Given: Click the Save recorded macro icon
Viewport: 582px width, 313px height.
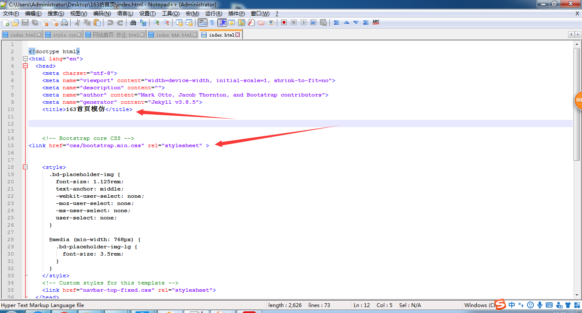Looking at the screenshot, I should 323,23.
